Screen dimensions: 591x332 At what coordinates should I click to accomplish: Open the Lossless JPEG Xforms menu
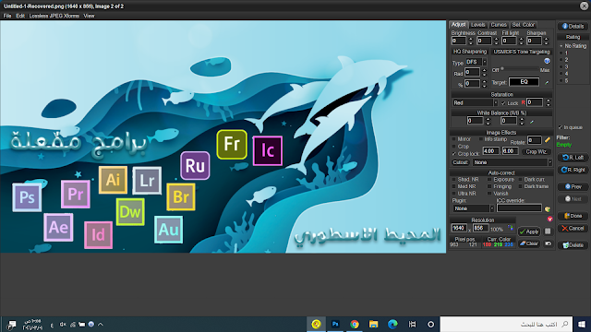pyautogui.click(x=54, y=16)
